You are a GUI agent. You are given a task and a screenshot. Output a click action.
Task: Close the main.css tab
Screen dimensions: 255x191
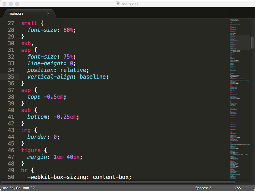48,14
